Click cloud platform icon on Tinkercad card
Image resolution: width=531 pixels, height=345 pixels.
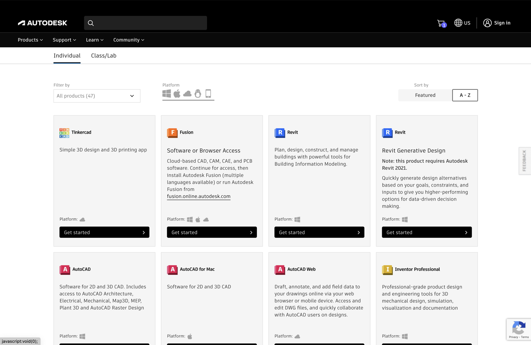[x=82, y=219]
